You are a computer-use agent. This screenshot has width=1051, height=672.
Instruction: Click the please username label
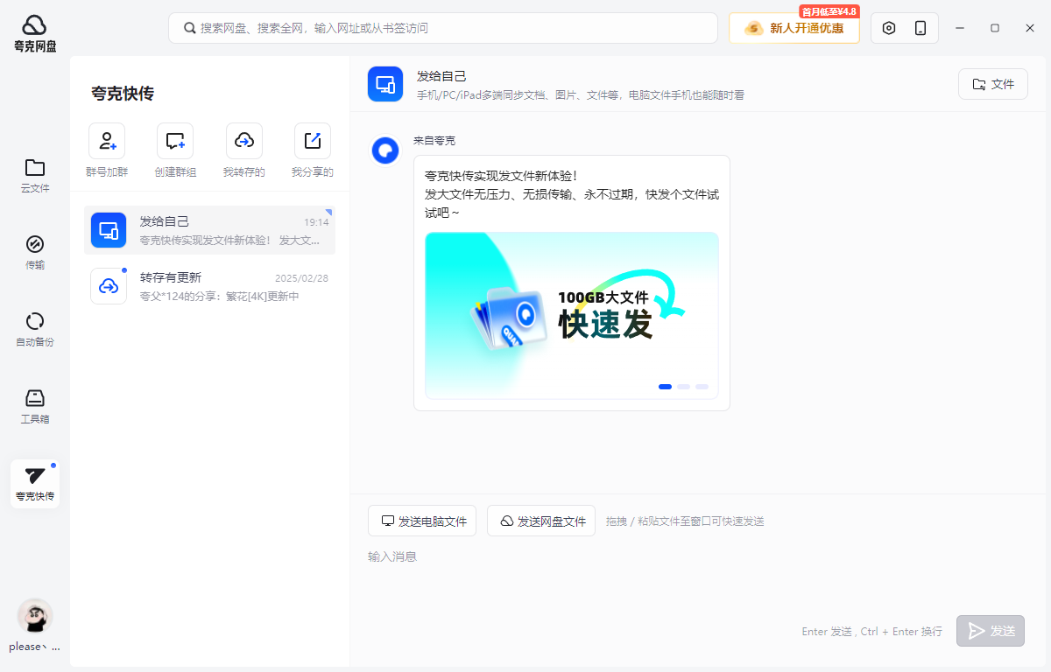pos(35,647)
